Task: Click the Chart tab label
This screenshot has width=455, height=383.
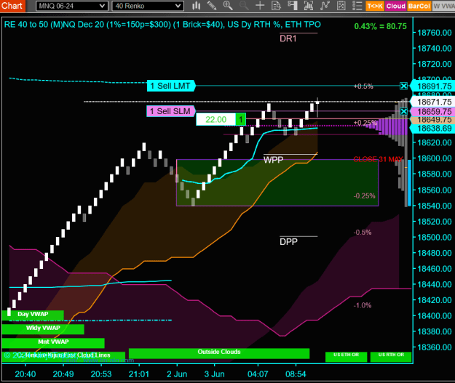Action: tap(12, 6)
